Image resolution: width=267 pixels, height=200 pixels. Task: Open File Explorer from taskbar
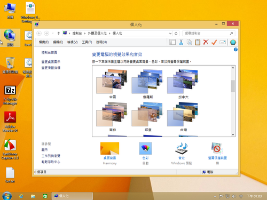33,196
